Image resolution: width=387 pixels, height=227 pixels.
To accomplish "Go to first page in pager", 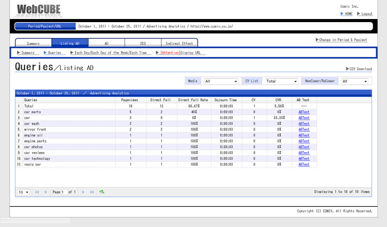I will pos(37,192).
